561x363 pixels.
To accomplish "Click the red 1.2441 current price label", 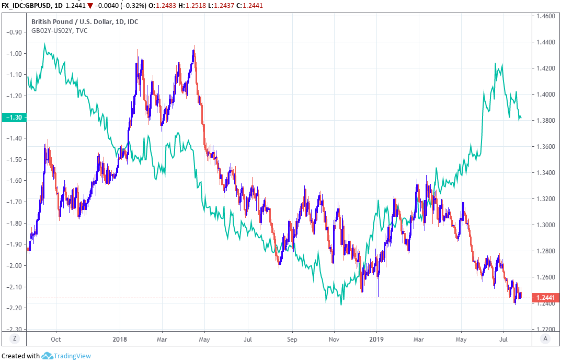I will tap(545, 298).
